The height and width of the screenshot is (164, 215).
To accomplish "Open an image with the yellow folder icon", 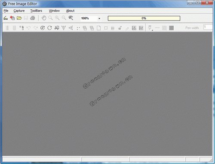I will click(x=19, y=18).
